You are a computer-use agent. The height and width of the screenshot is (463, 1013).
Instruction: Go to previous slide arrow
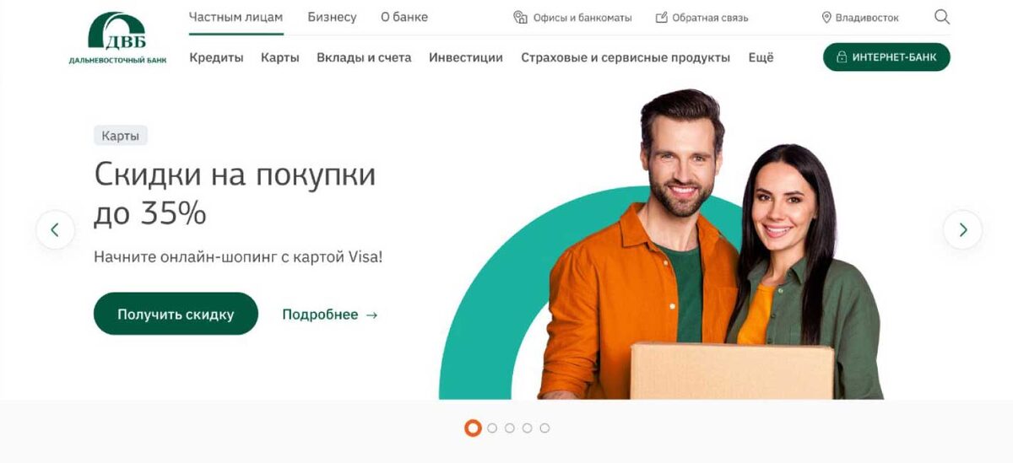tap(55, 229)
